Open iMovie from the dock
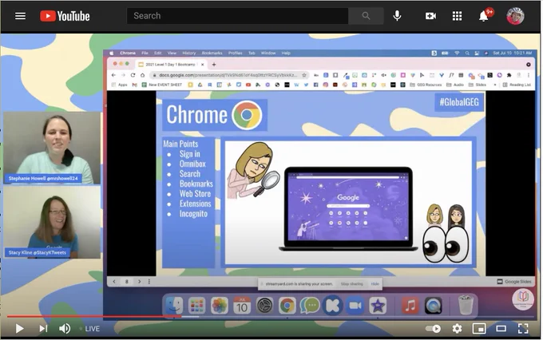Image resolution: width=543 pixels, height=340 pixels. [x=378, y=306]
